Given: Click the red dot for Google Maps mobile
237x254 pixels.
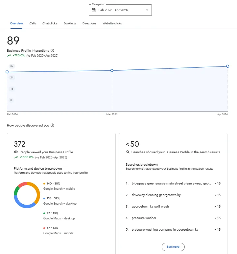Looking at the screenshot, I should (x=44, y=228).
